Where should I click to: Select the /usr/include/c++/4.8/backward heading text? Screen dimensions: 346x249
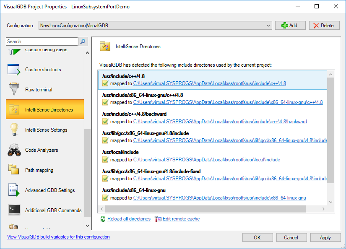tap(134, 114)
